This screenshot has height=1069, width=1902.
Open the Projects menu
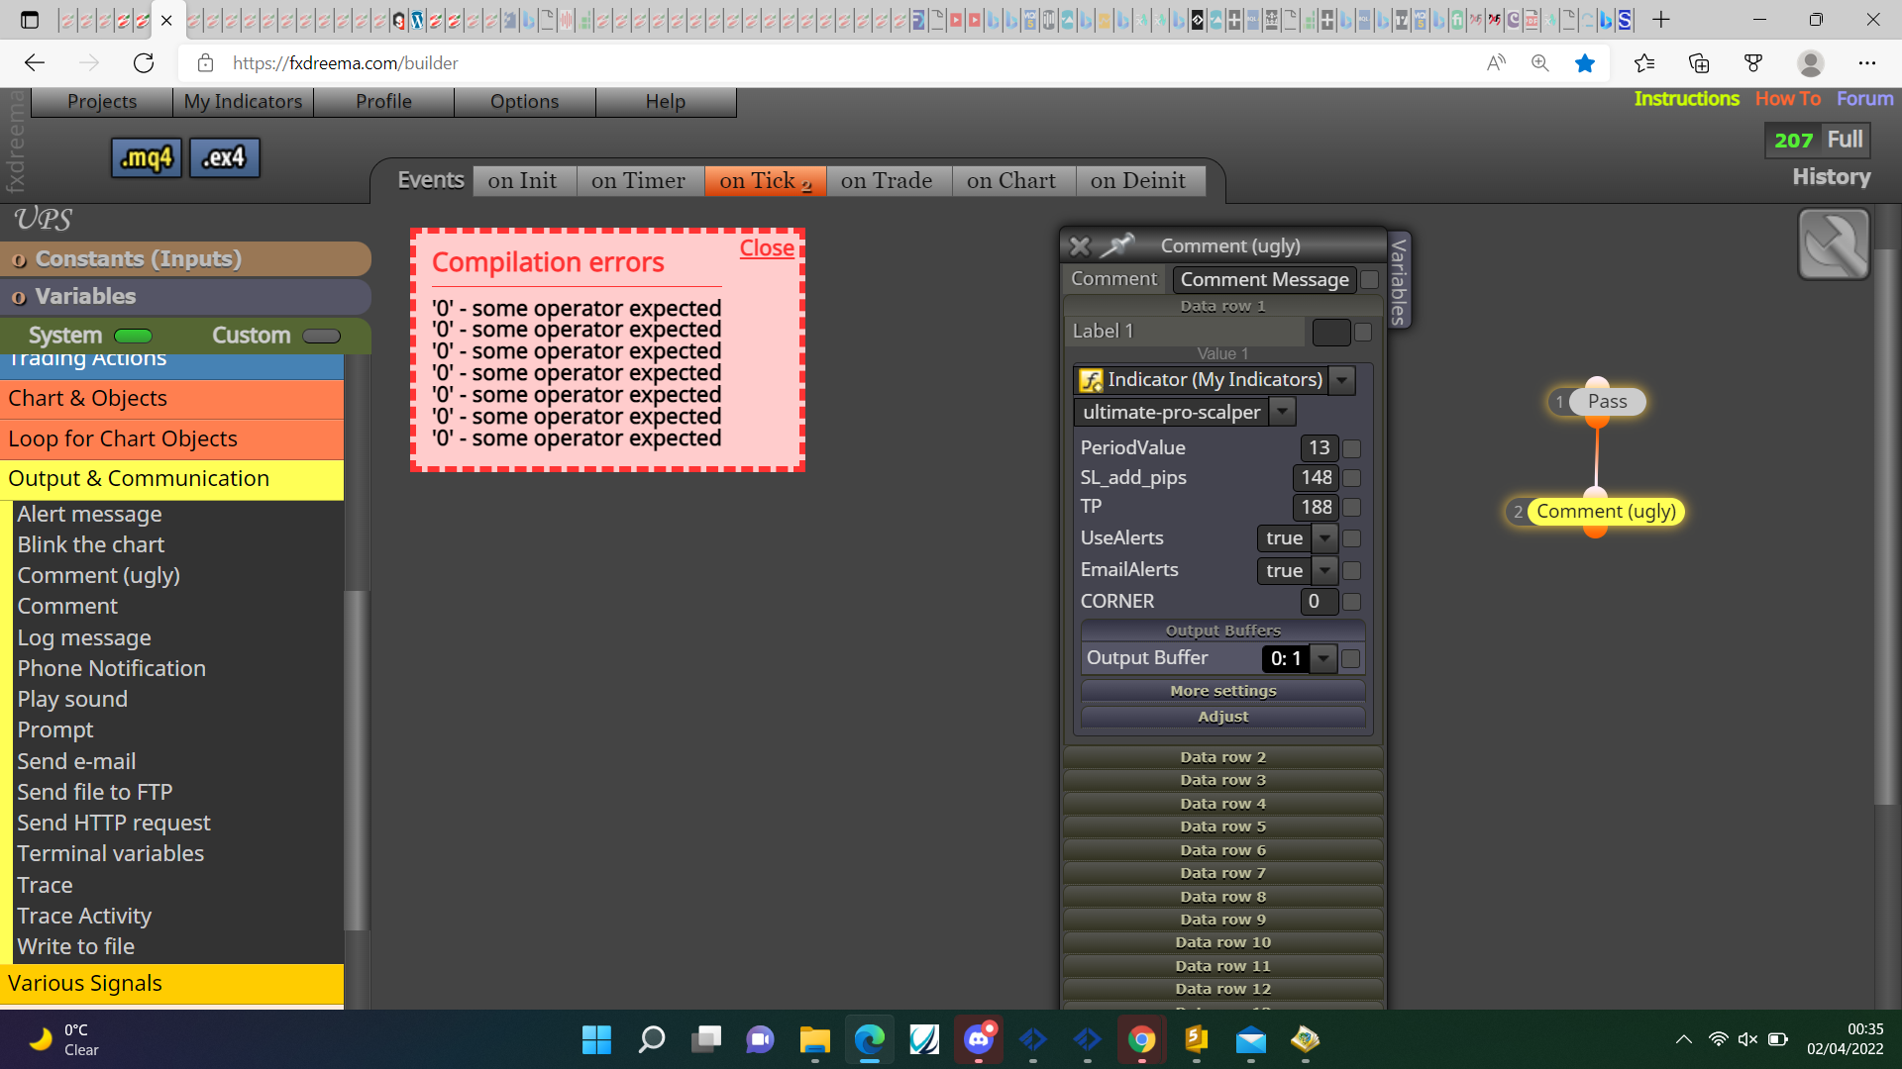click(102, 102)
